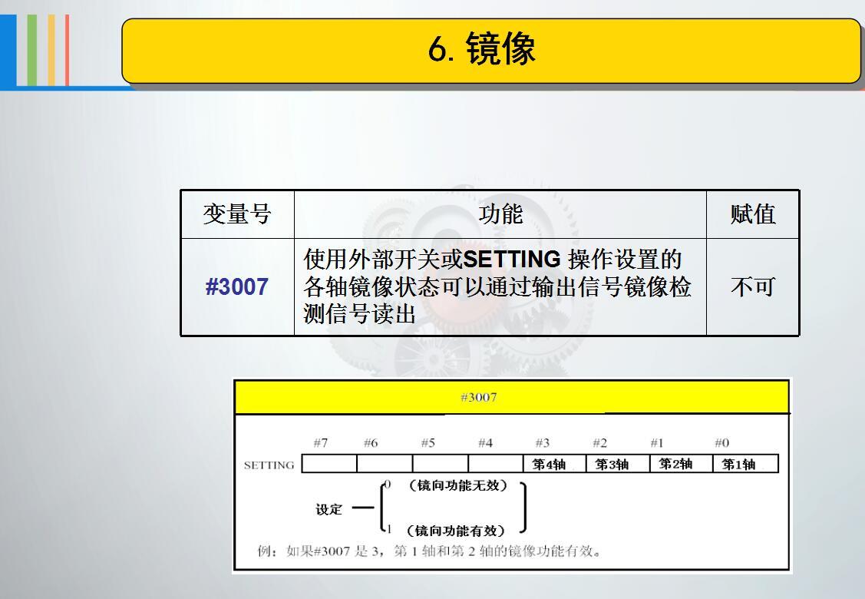Click the empty bit cell under #6

click(x=385, y=464)
